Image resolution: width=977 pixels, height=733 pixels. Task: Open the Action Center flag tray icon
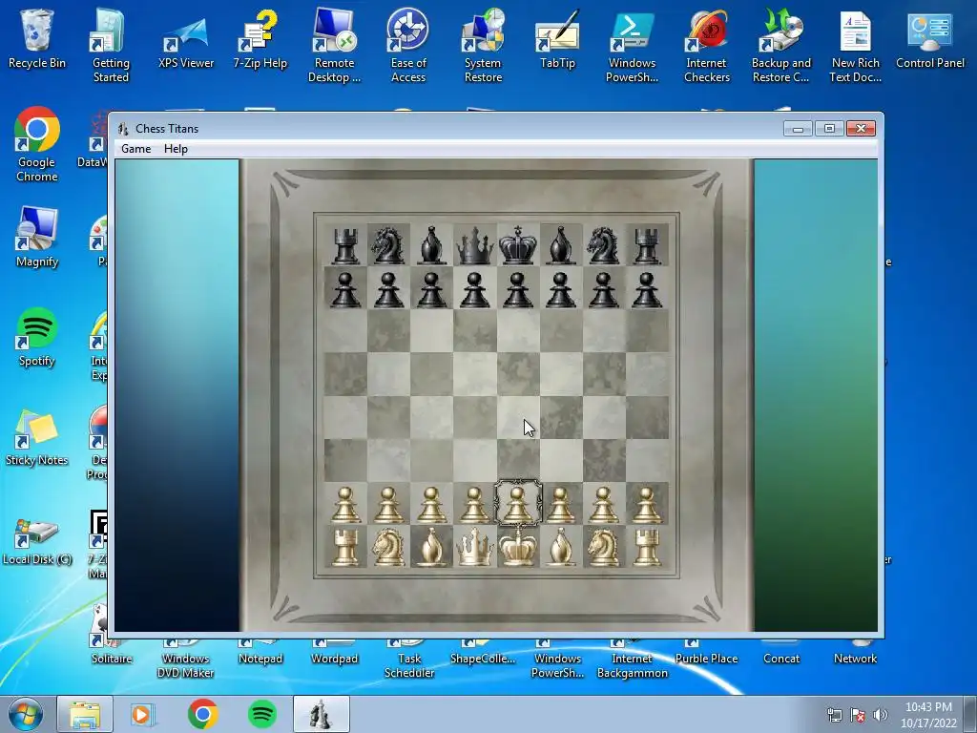[858, 715]
